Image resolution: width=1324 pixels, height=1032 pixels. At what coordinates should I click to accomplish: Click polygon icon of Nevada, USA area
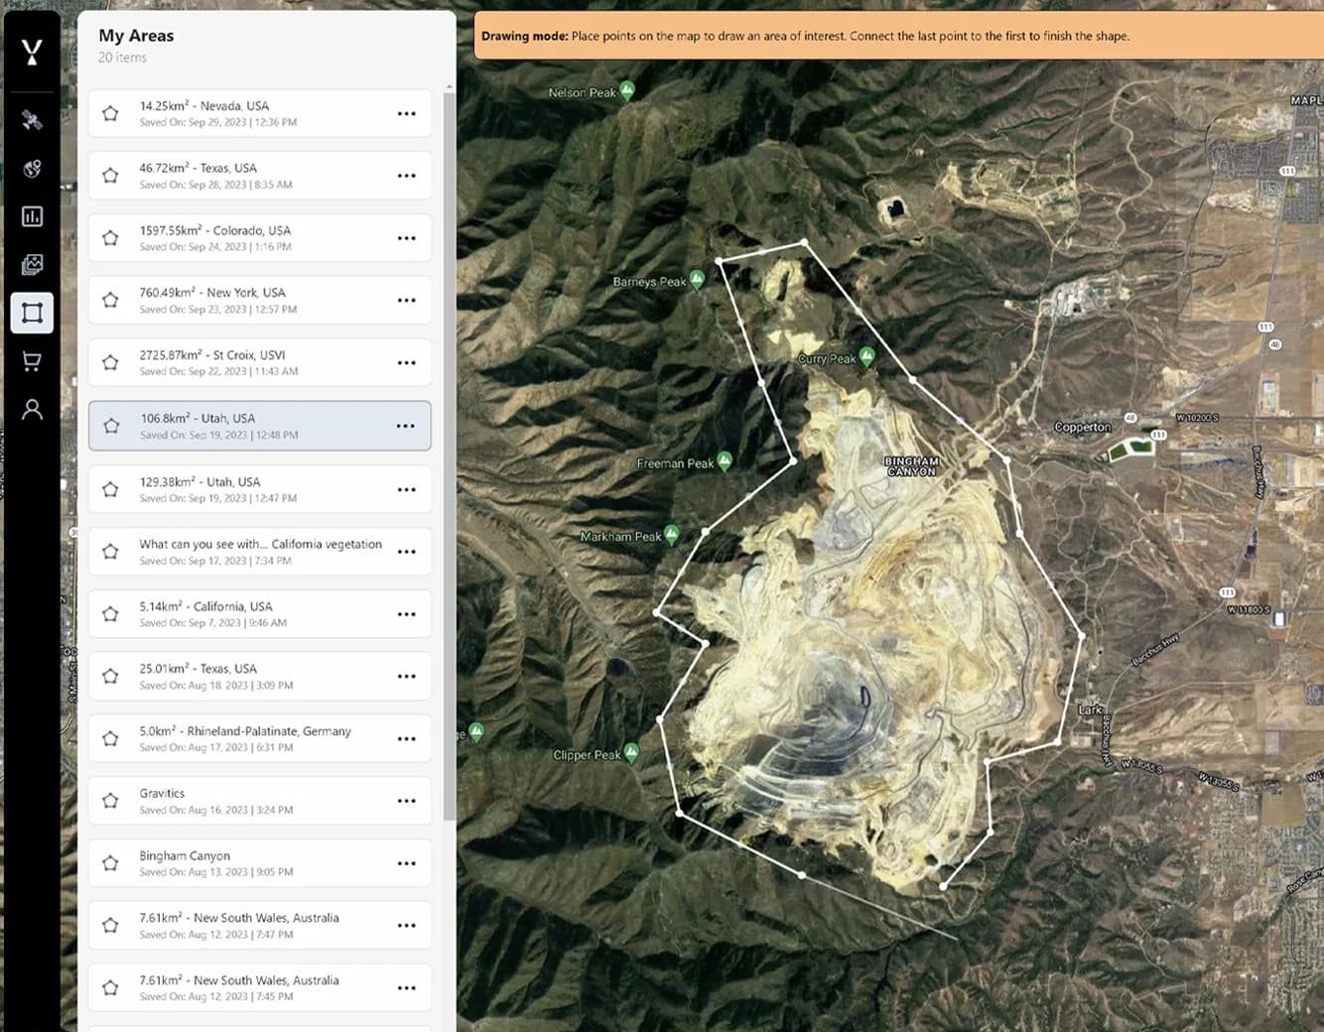[x=110, y=113]
